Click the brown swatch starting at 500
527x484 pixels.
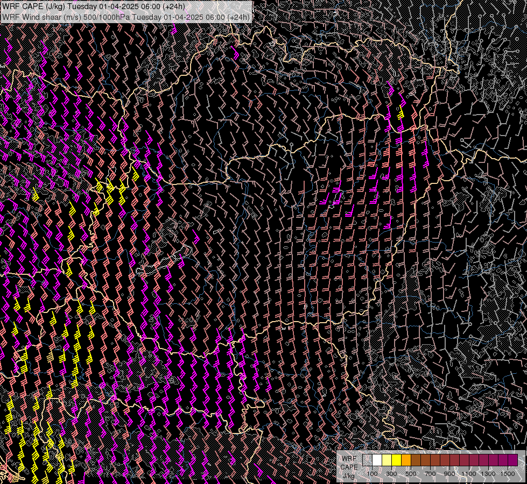point(416,460)
